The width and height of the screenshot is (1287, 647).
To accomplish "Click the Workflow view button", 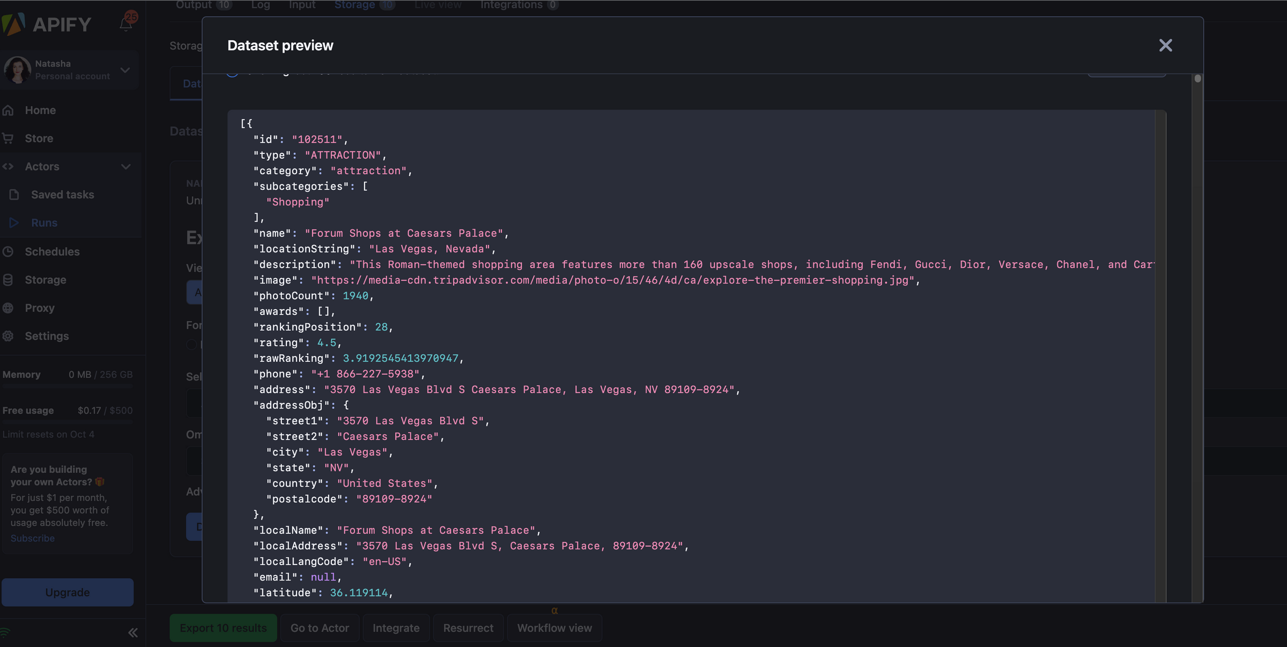I will pyautogui.click(x=554, y=628).
